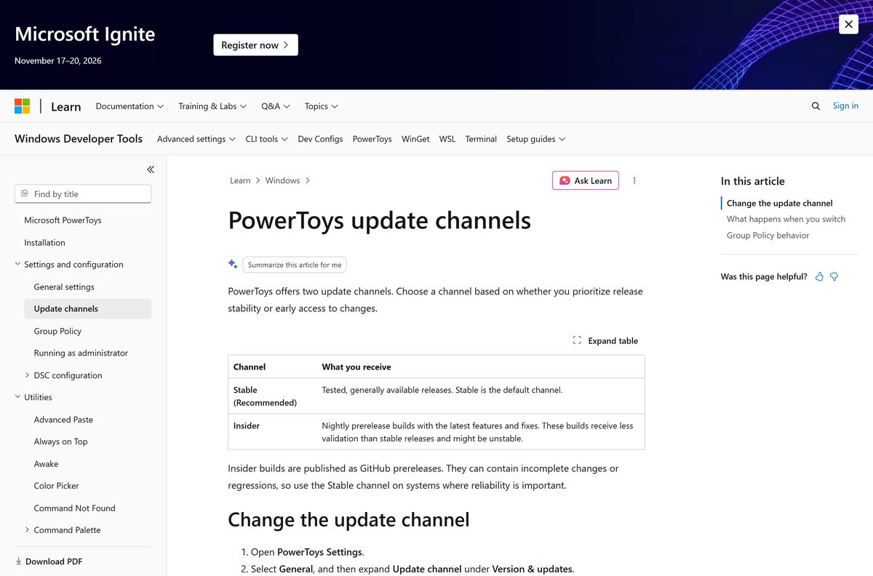
Task: Open Running as administrator page
Action: 81,353
